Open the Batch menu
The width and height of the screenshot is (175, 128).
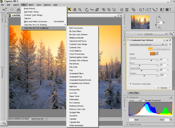(31, 5)
